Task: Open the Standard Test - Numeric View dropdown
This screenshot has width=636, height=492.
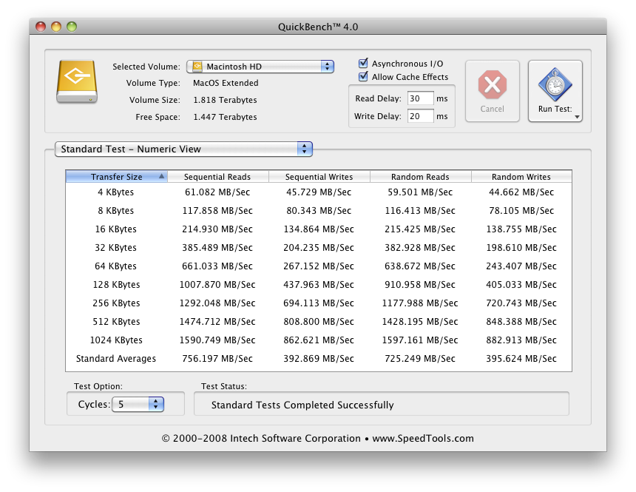Action: point(183,149)
